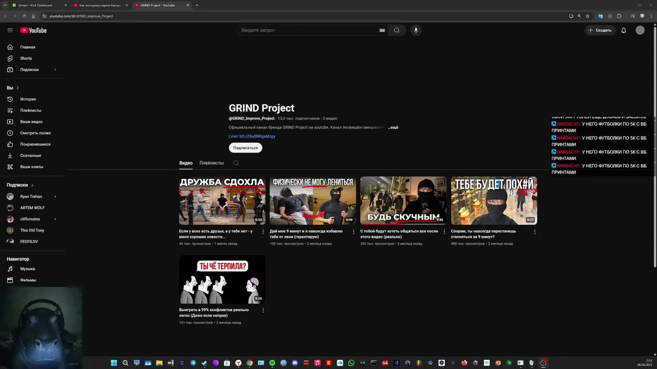657x369 pixels.
Task: Open Ваши клипы in the sidebar
Action: pyautogui.click(x=33, y=167)
